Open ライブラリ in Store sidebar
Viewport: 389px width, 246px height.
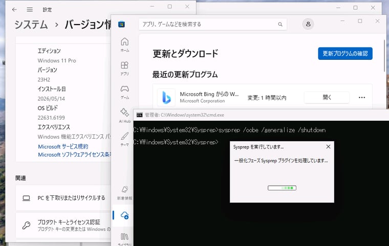tap(124, 239)
